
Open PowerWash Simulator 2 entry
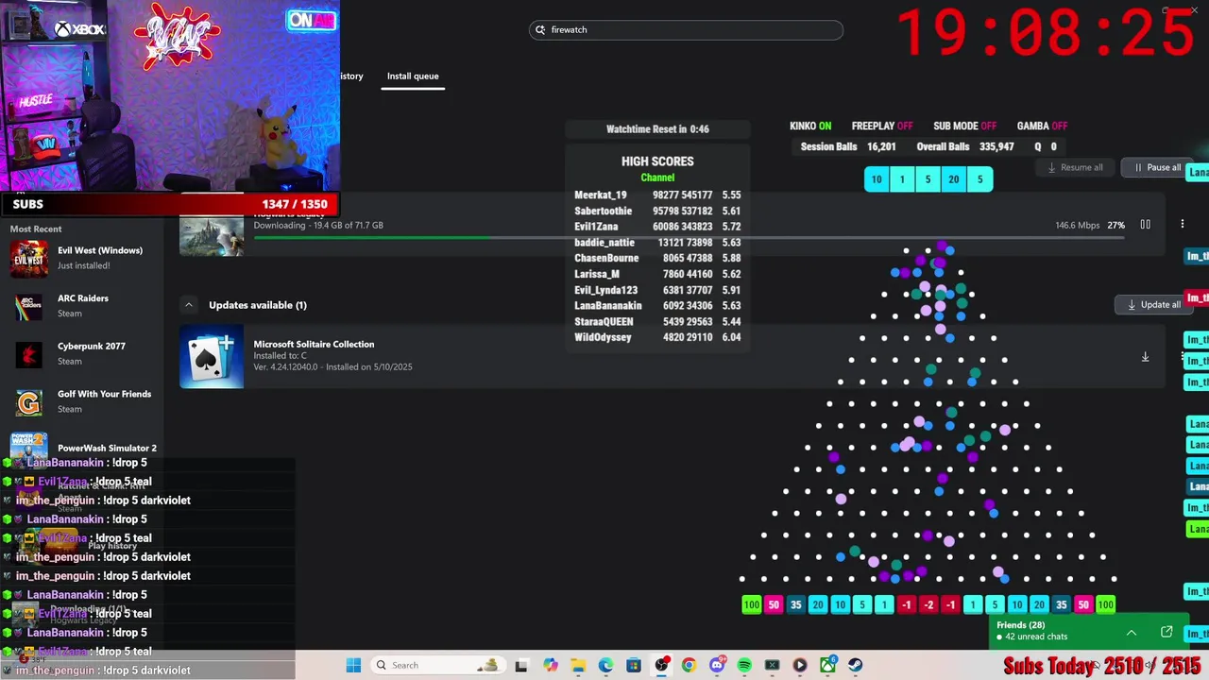click(x=83, y=448)
